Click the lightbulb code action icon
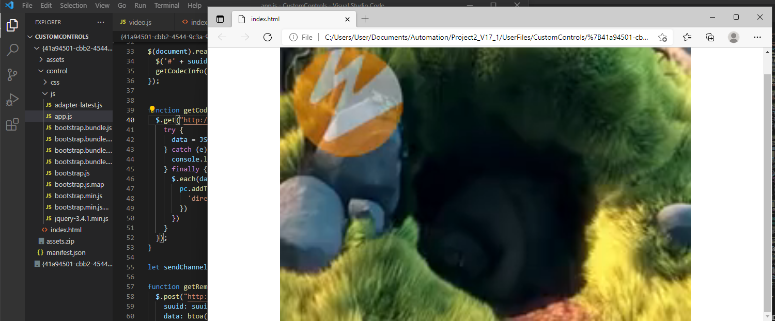This screenshot has height=321, width=775. coord(152,109)
